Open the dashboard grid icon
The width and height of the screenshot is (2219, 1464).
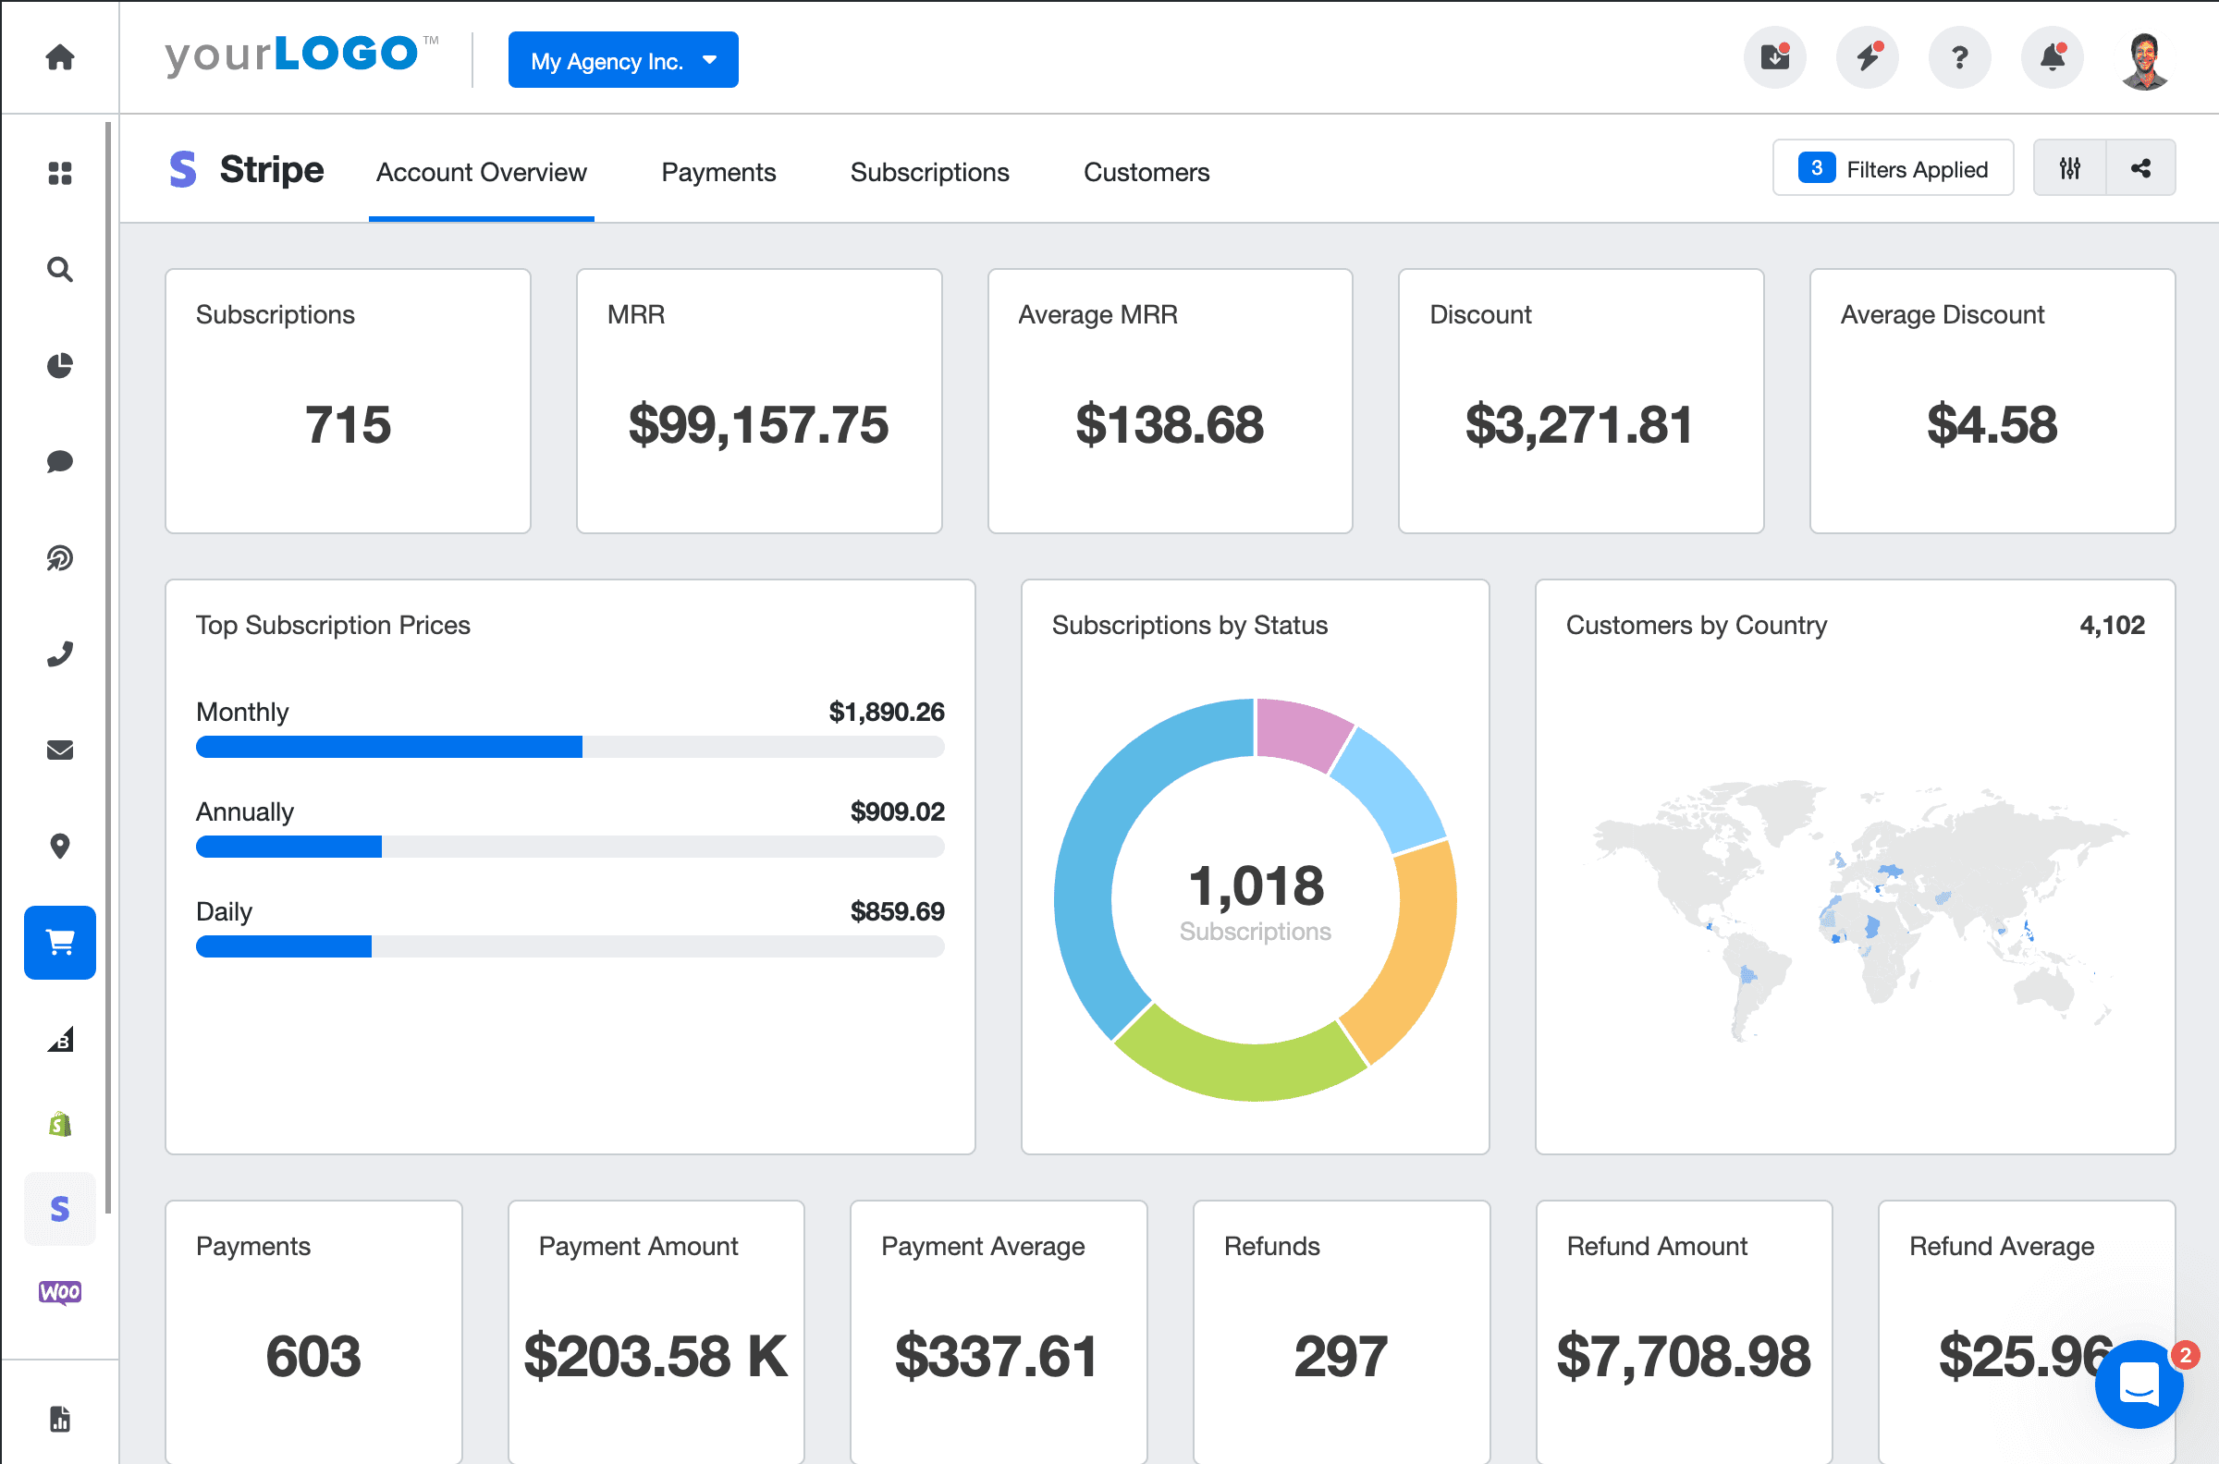click(60, 174)
